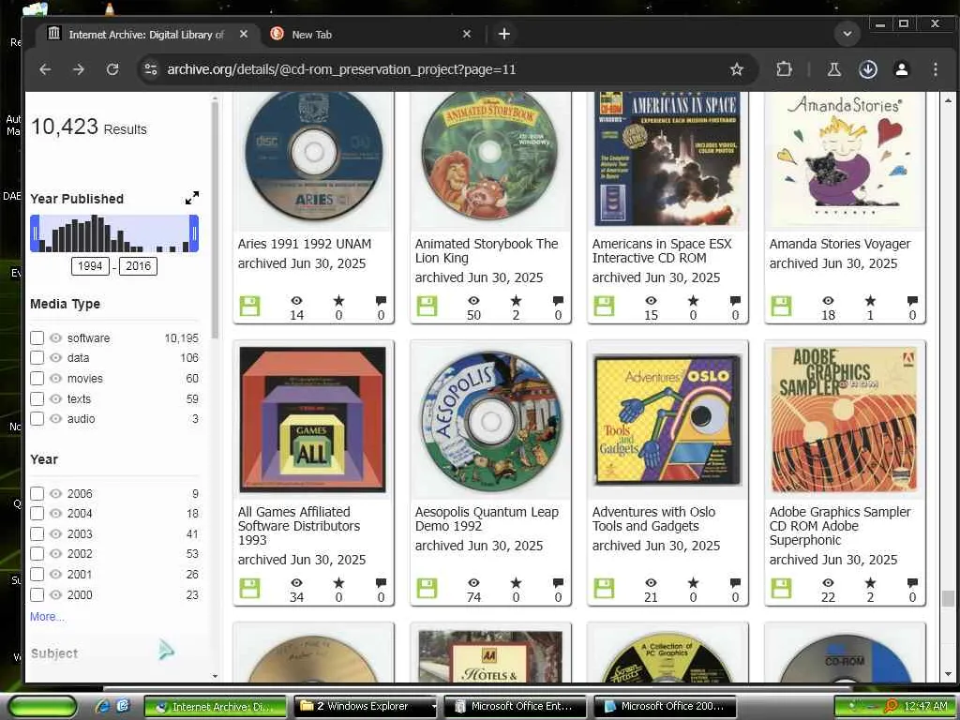Open Aries 1991 1992 UNAM title
The width and height of the screenshot is (960, 720).
click(x=305, y=244)
